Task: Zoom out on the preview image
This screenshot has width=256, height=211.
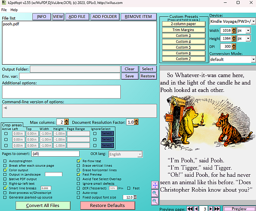Action: point(155,201)
